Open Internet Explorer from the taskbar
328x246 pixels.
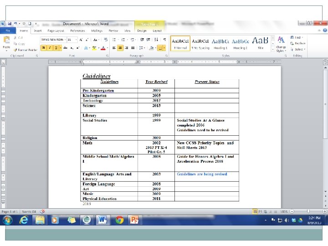click(x=24, y=220)
